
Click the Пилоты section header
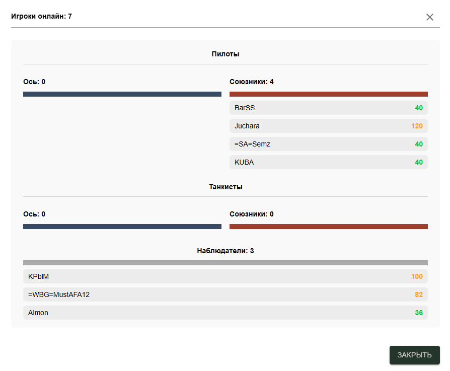point(225,54)
